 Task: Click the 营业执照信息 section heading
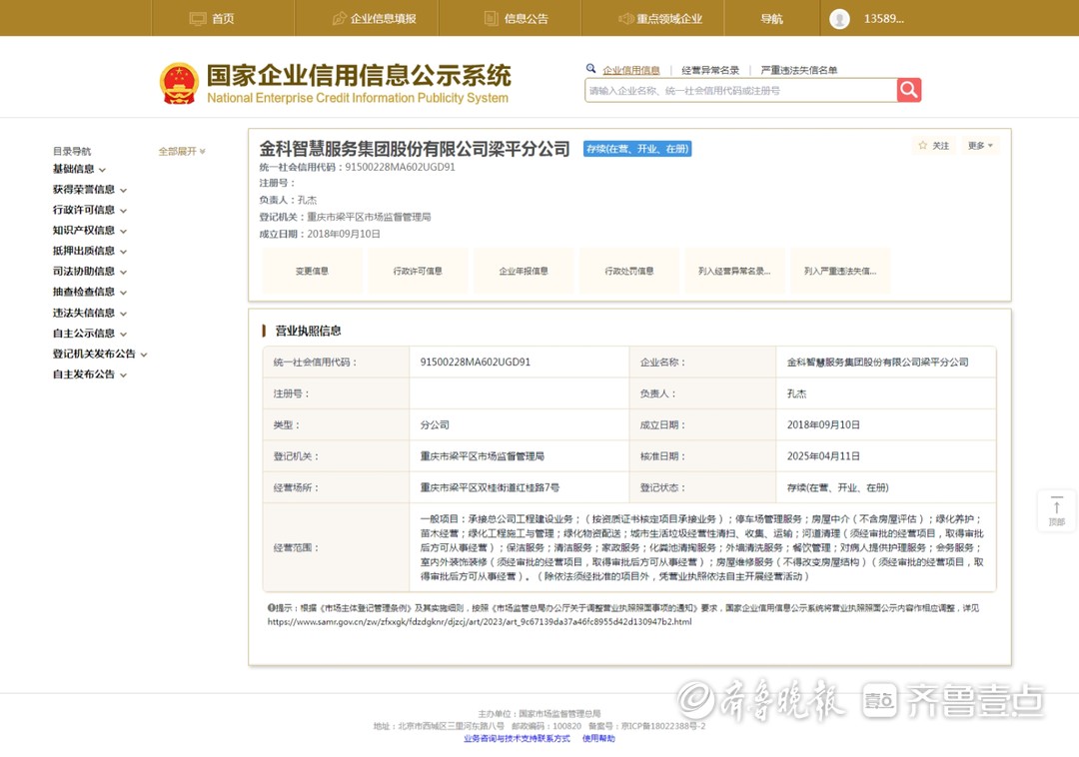309,331
